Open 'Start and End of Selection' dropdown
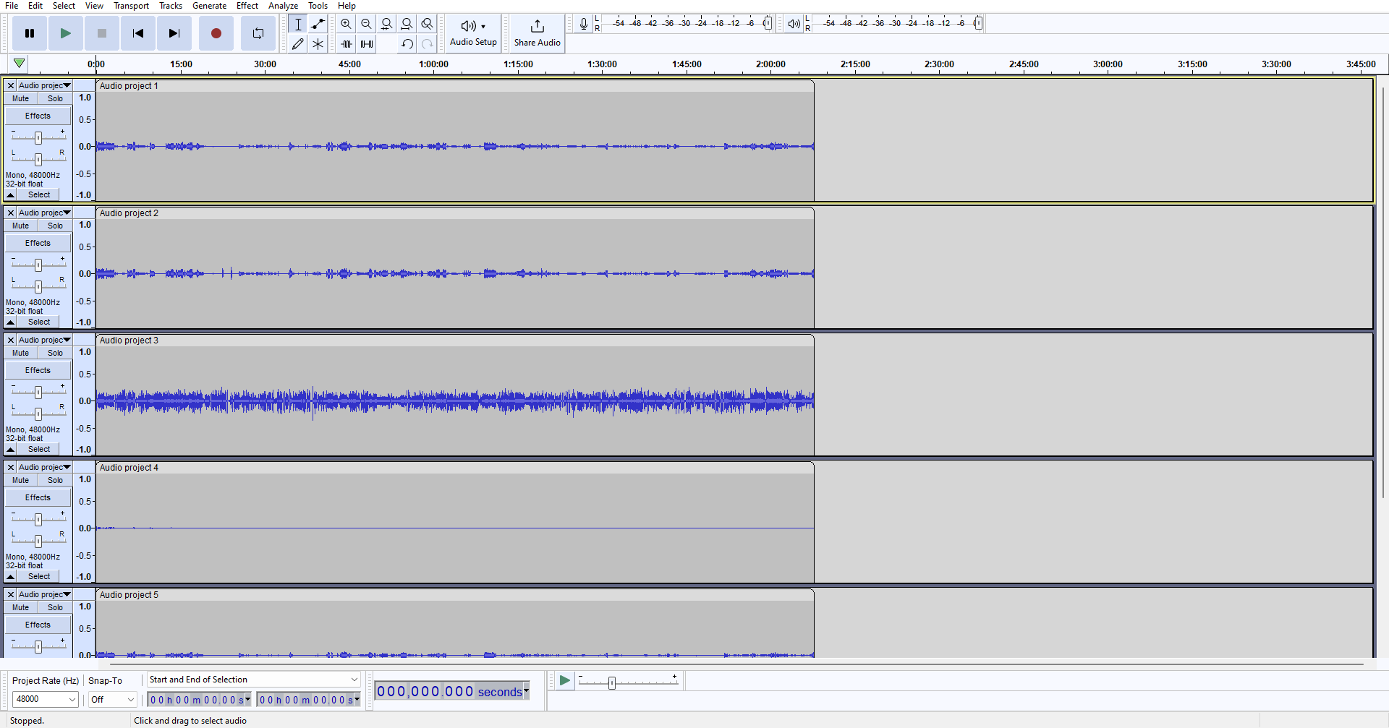This screenshot has height=728, width=1389. pyautogui.click(x=253, y=680)
